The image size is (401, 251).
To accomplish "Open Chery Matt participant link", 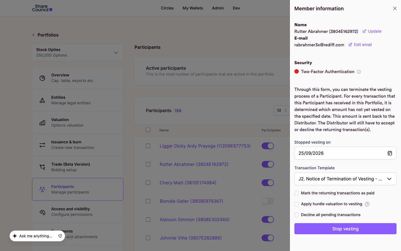I will [188, 183].
